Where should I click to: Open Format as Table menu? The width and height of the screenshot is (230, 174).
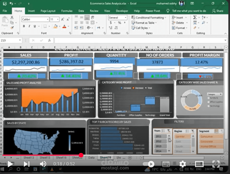click(144, 23)
